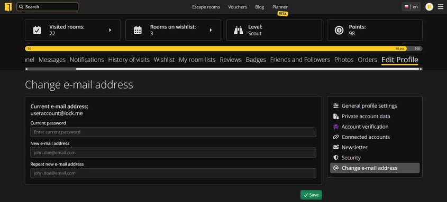447x202 pixels.
Task: Click the Points 98 card
Action: (x=375, y=30)
